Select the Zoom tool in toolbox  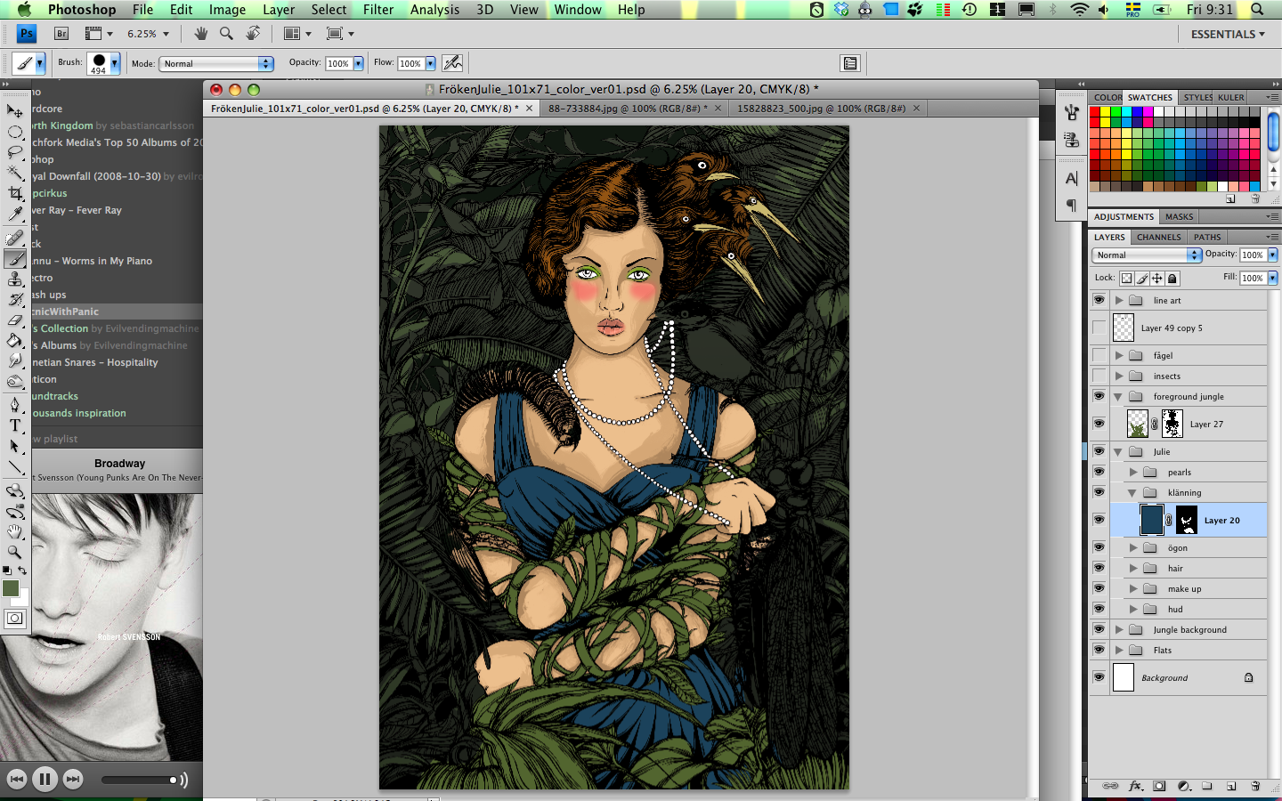14,553
